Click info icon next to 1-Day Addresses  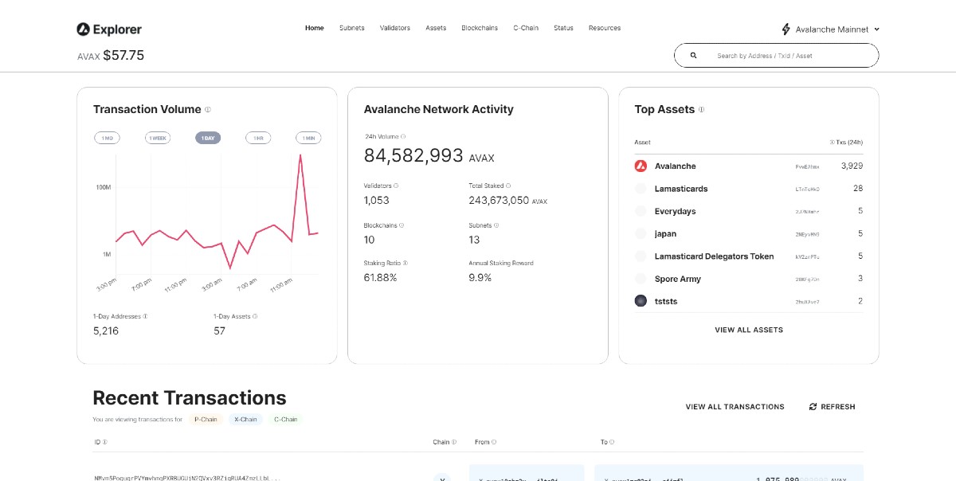(x=145, y=316)
